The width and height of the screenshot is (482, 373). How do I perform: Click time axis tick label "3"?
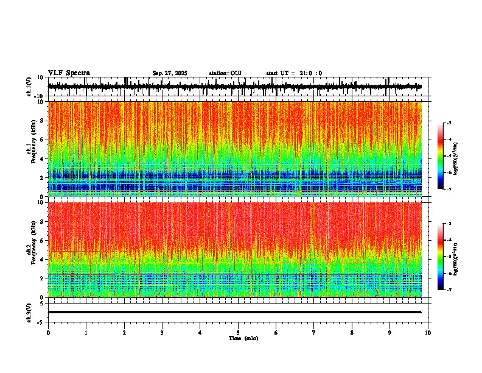pyautogui.click(x=162, y=333)
